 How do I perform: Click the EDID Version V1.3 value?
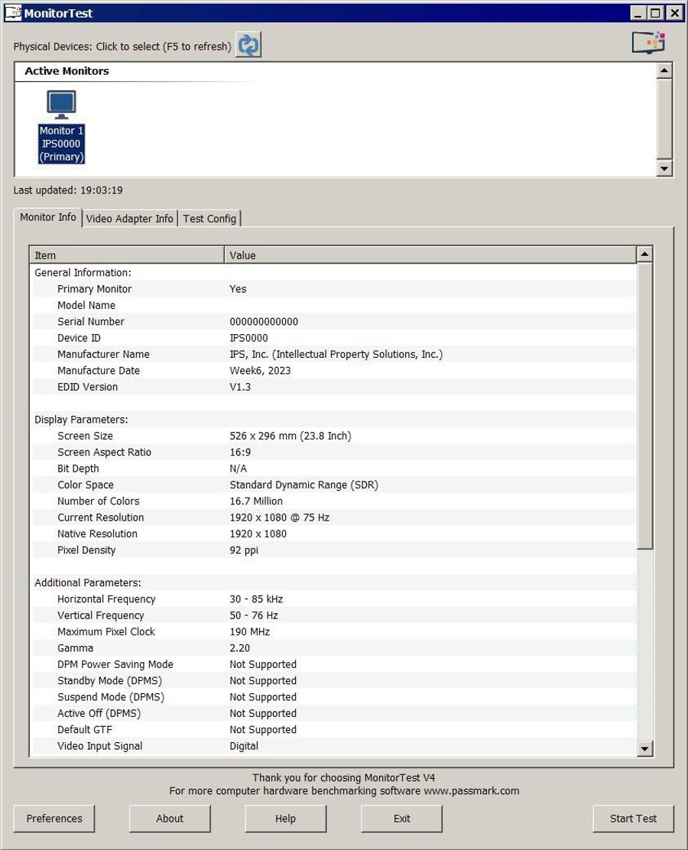pos(240,387)
